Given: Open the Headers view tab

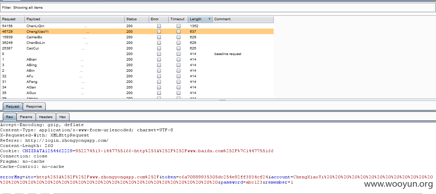Looking at the screenshot, I should [x=46, y=117].
